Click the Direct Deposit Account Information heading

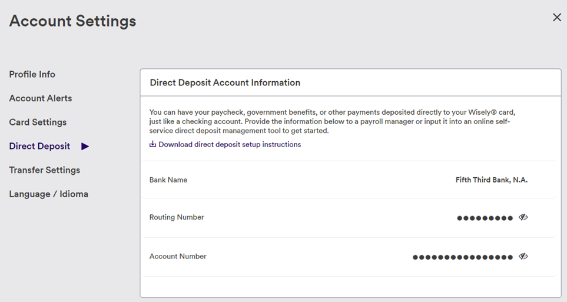[x=225, y=82]
